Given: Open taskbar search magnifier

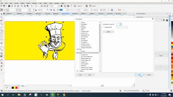Looking at the screenshot, I should [x=8, y=95].
